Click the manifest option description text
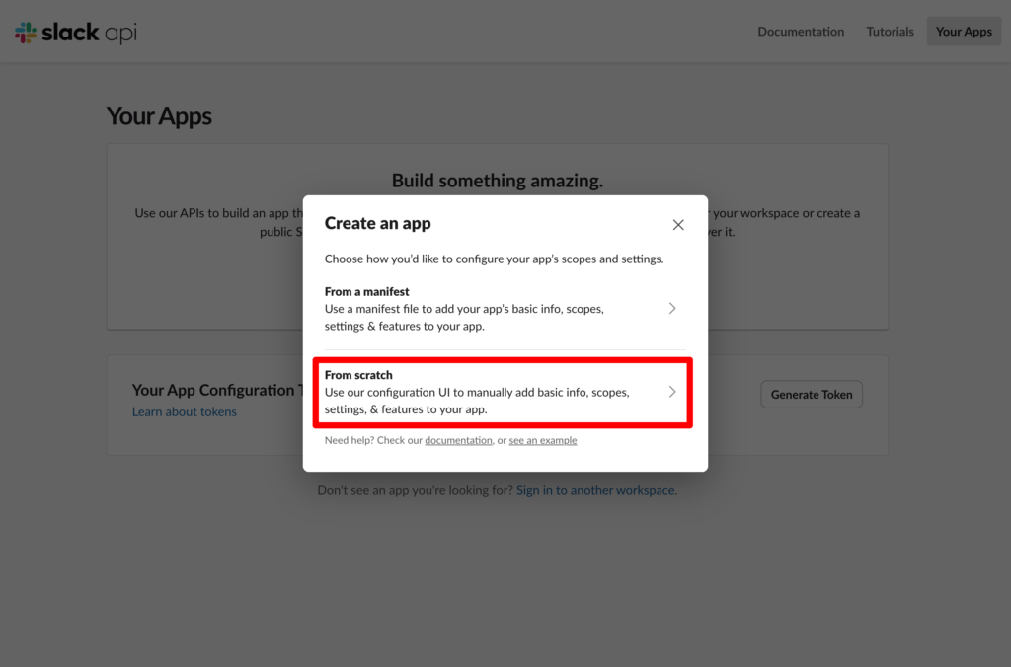1011x667 pixels. [x=464, y=317]
